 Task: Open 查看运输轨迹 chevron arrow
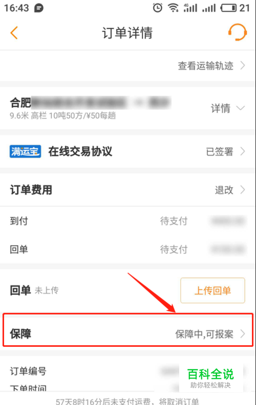(x=243, y=65)
